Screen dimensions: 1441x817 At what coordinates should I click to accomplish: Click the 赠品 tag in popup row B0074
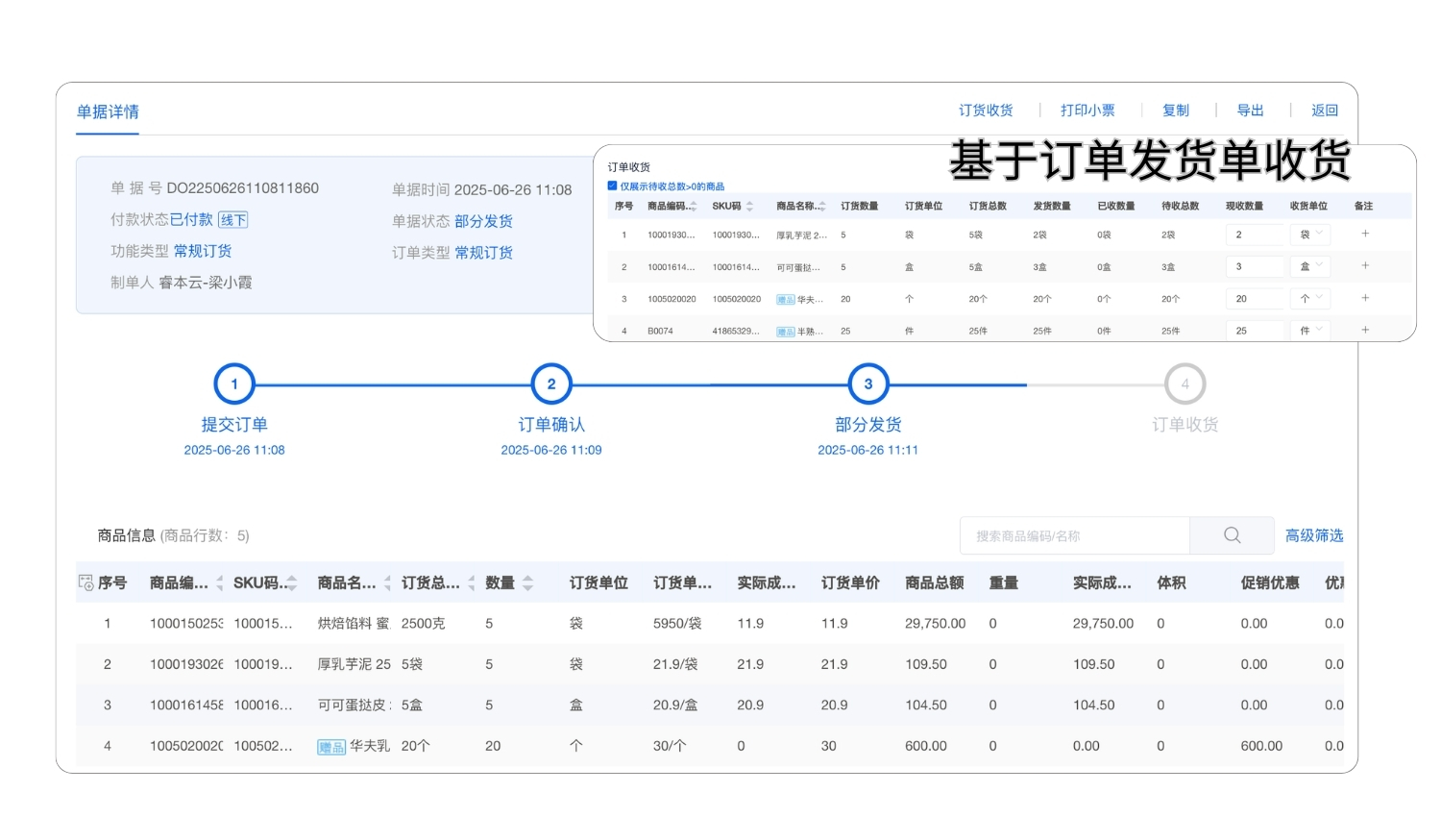point(786,332)
